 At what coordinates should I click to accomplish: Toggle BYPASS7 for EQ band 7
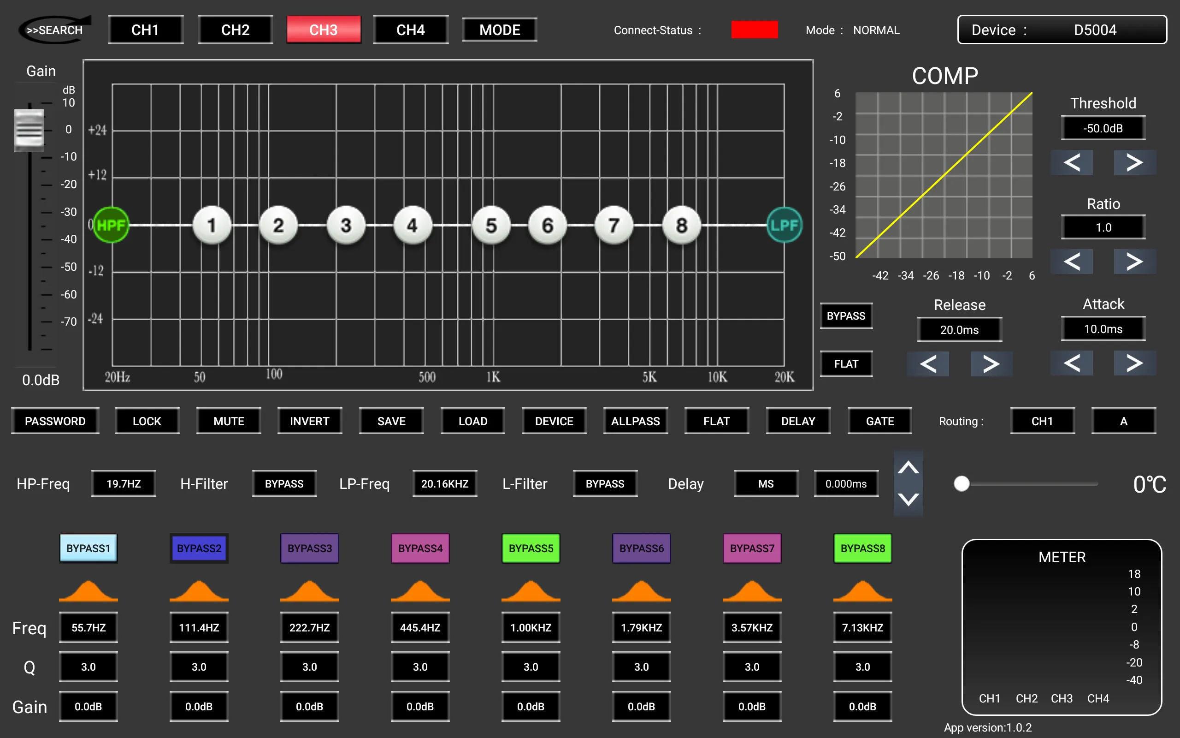click(x=752, y=548)
